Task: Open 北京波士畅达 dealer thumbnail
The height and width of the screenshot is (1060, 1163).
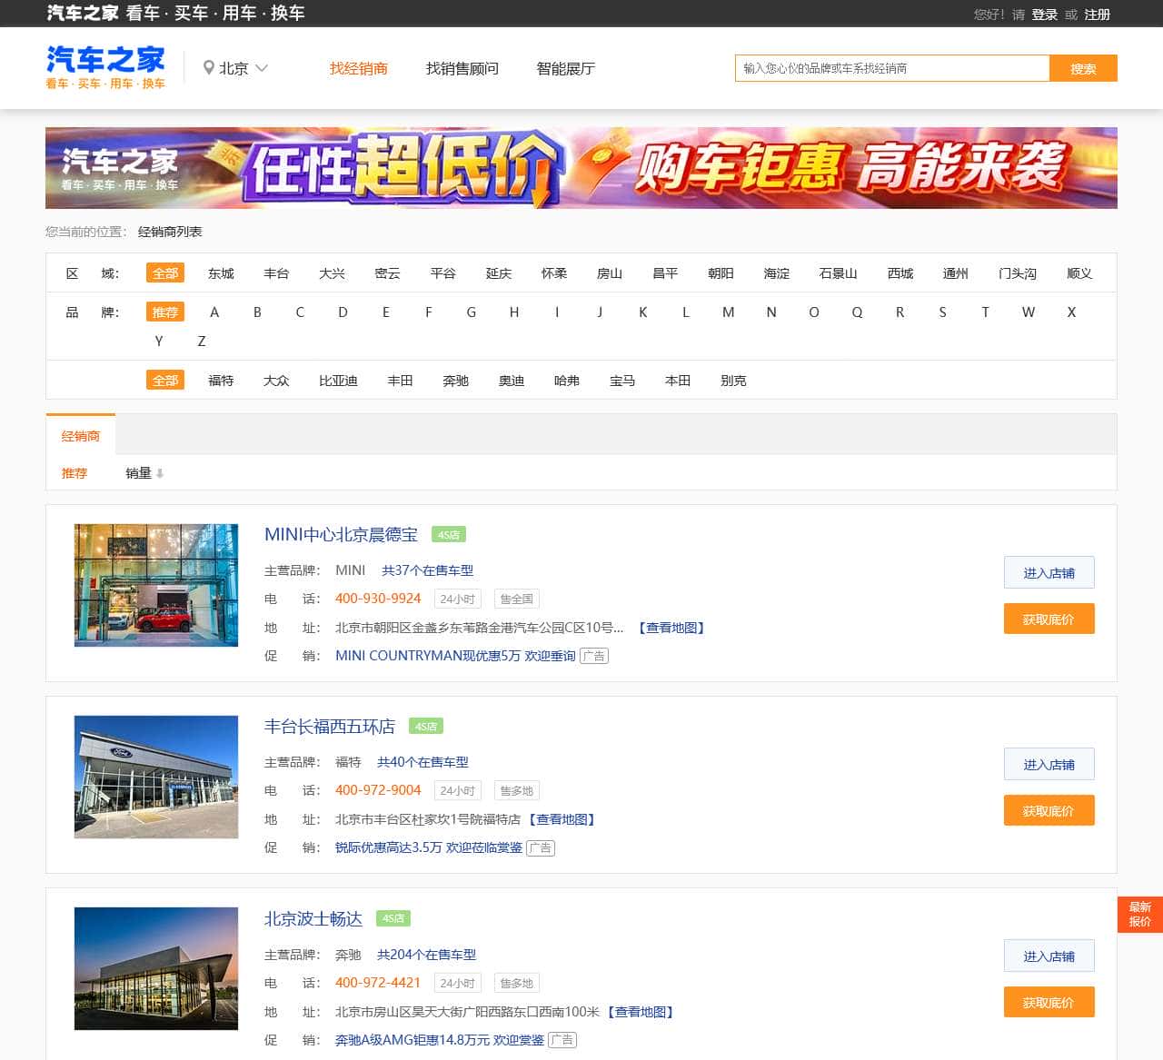Action: pyautogui.click(x=156, y=968)
